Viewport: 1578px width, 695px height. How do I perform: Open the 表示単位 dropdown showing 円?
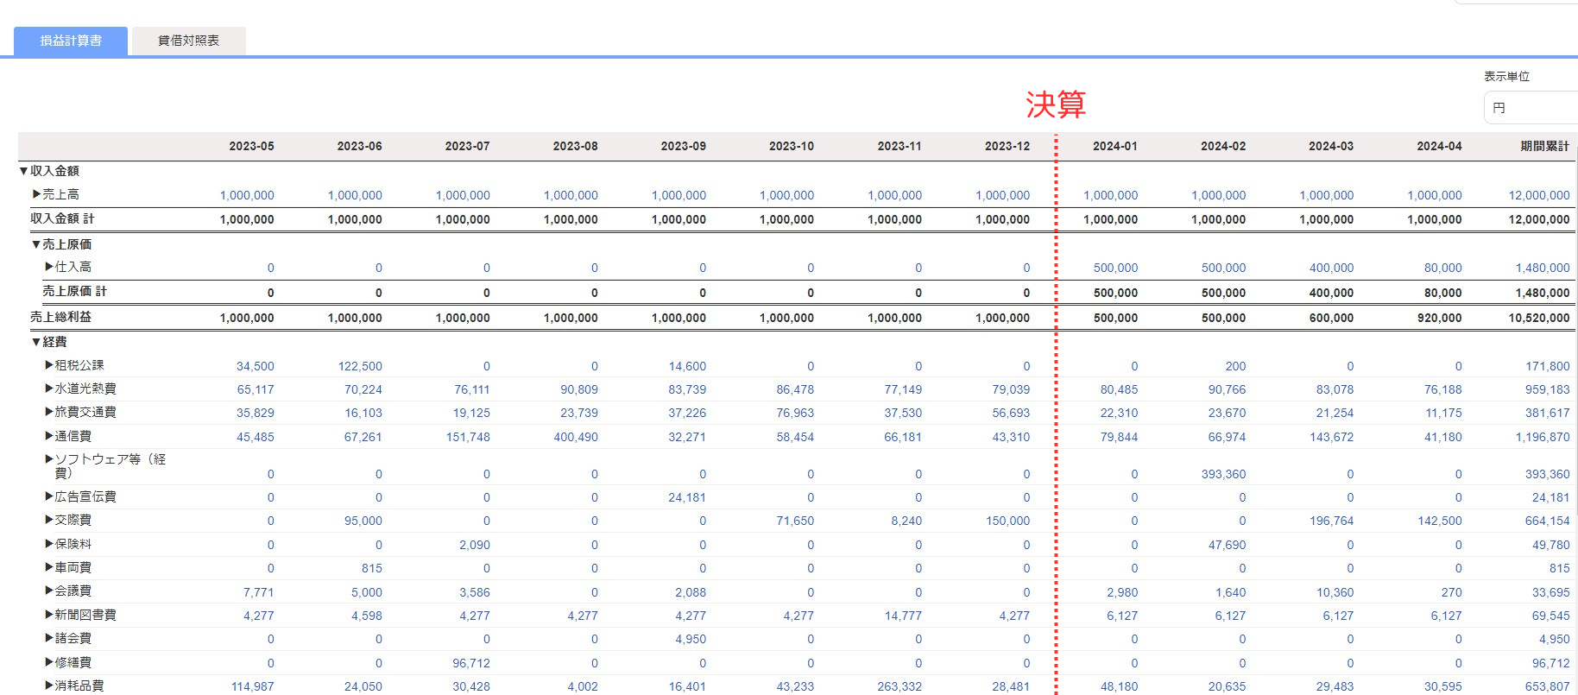pos(1530,108)
